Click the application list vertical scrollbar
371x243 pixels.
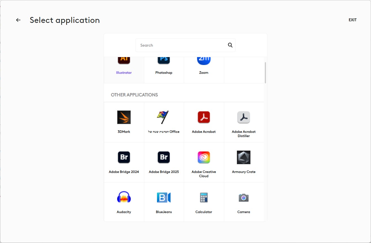(x=265, y=73)
